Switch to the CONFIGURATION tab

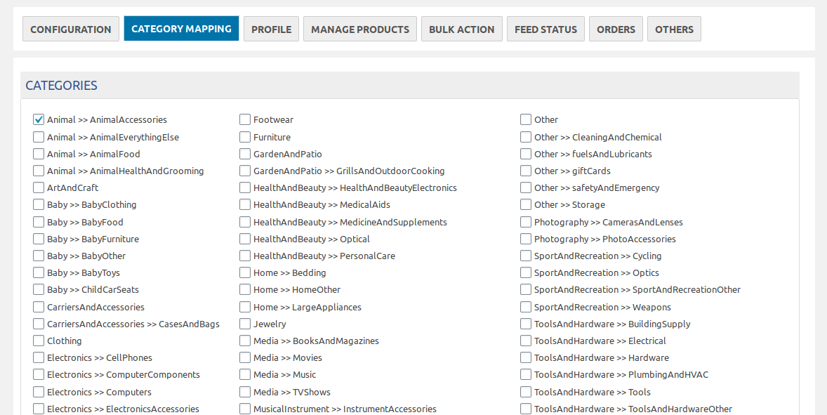point(70,29)
